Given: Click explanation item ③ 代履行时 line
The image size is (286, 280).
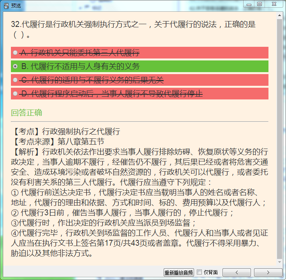Looking at the screenshot, I should [103, 223].
